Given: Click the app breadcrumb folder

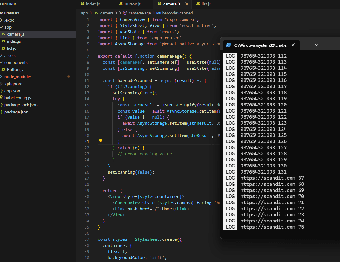Looking at the screenshot, I should (x=84, y=13).
